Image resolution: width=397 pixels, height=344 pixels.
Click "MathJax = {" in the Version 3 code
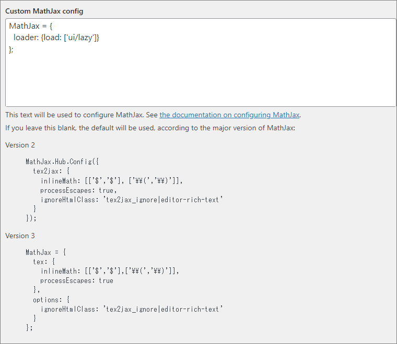(x=46, y=252)
